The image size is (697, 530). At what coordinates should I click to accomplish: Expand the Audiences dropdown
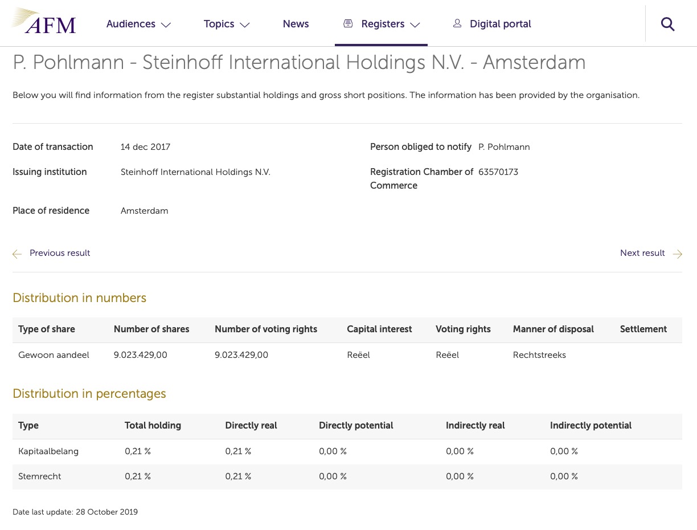166,25
